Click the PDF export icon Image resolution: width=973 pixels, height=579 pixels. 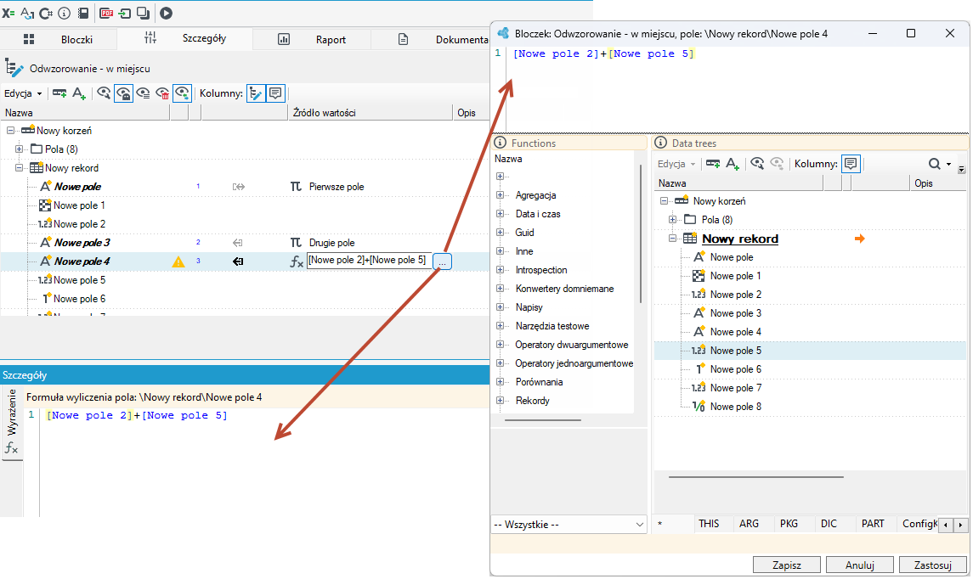click(106, 13)
